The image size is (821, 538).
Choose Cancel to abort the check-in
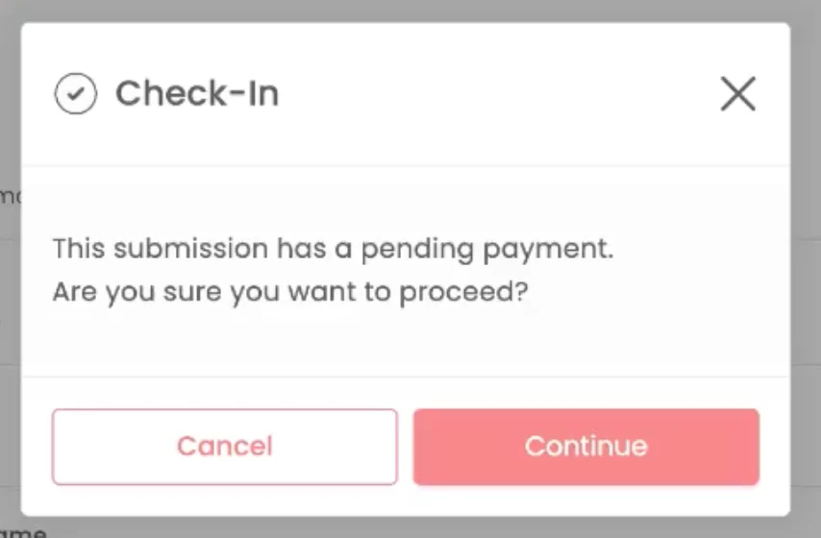[225, 447]
